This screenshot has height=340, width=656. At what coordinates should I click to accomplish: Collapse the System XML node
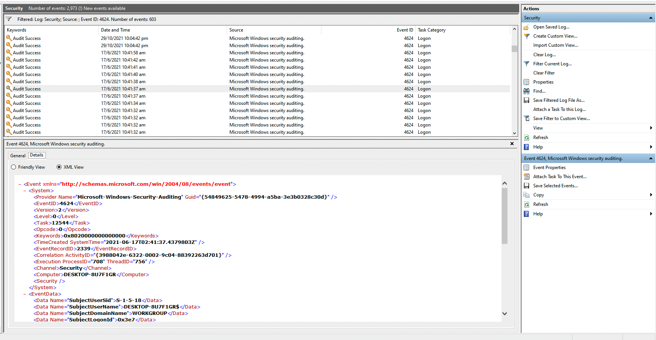[x=25, y=191]
